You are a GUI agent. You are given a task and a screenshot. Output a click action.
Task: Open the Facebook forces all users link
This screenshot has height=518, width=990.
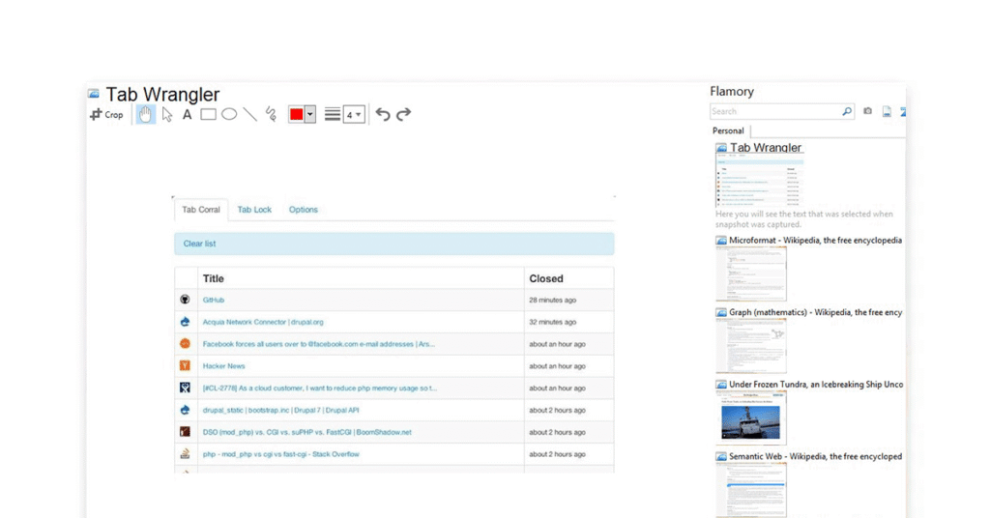coord(318,344)
